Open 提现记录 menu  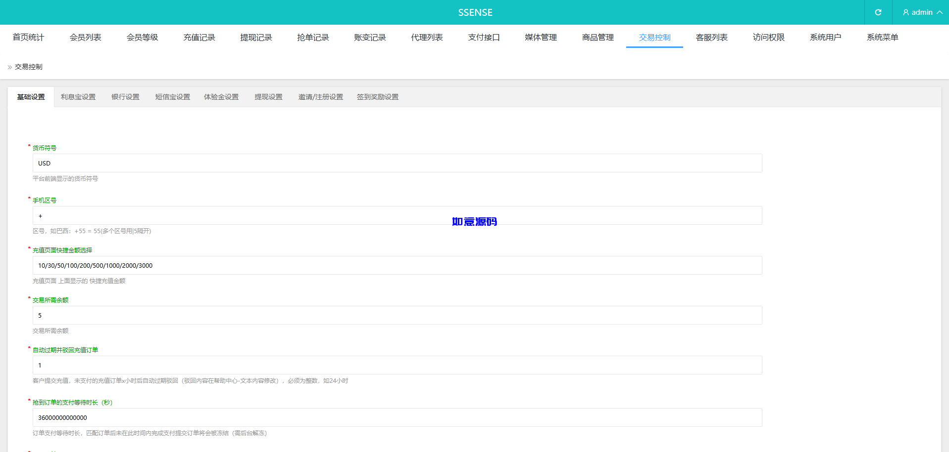(256, 38)
